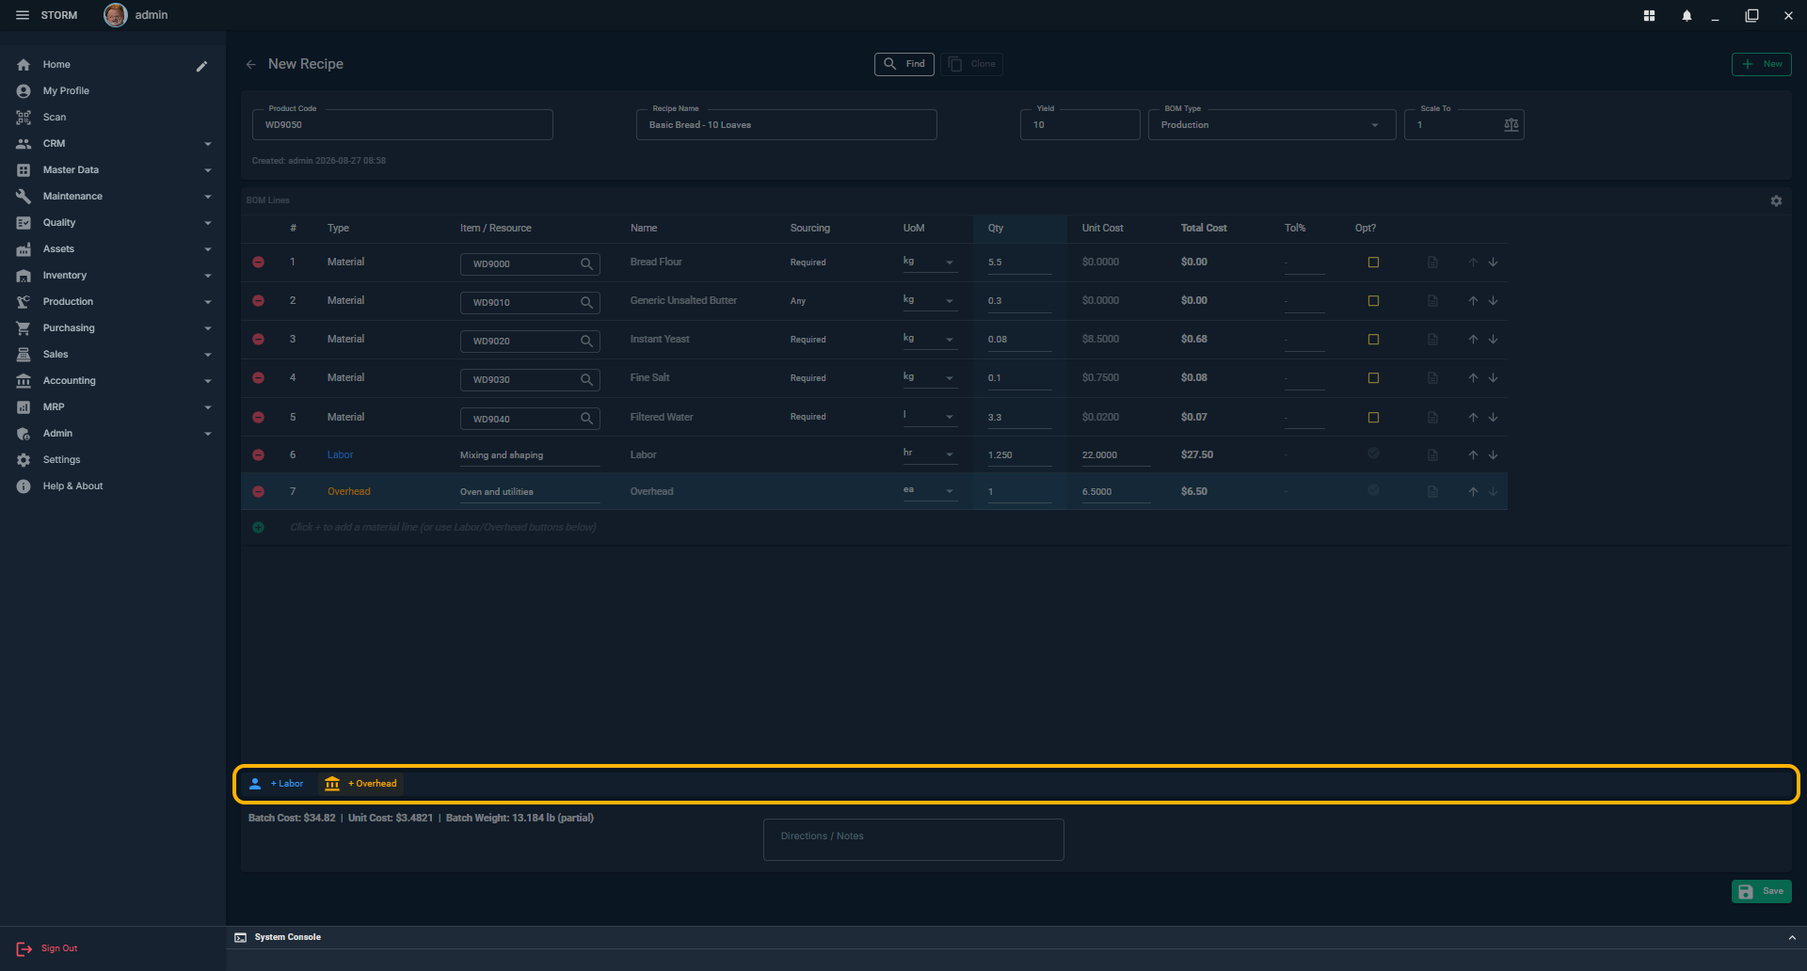Image resolution: width=1807 pixels, height=971 pixels.
Task: Expand the Inventory sidebar menu
Action: click(113, 276)
